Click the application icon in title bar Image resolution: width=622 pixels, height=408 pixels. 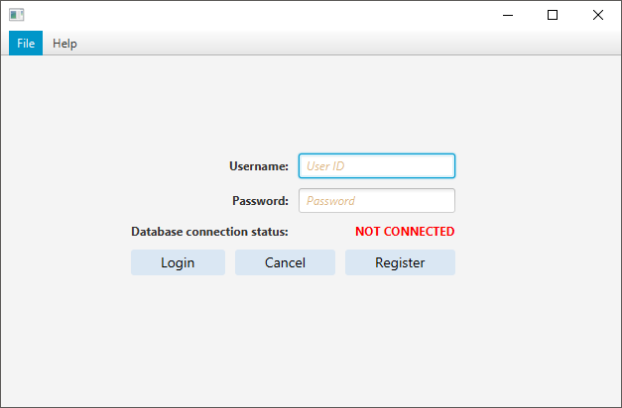point(16,15)
